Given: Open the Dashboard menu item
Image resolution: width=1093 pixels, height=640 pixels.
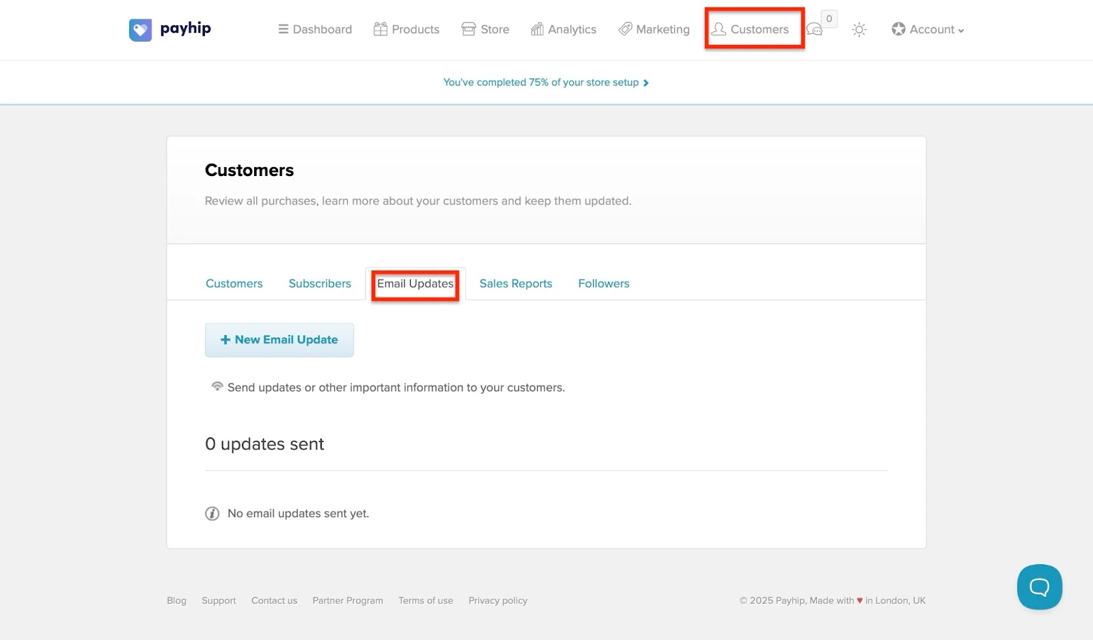Looking at the screenshot, I should pyautogui.click(x=315, y=29).
